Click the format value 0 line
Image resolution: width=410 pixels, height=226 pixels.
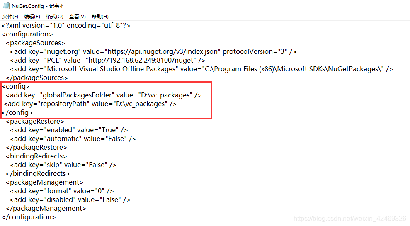62,191
